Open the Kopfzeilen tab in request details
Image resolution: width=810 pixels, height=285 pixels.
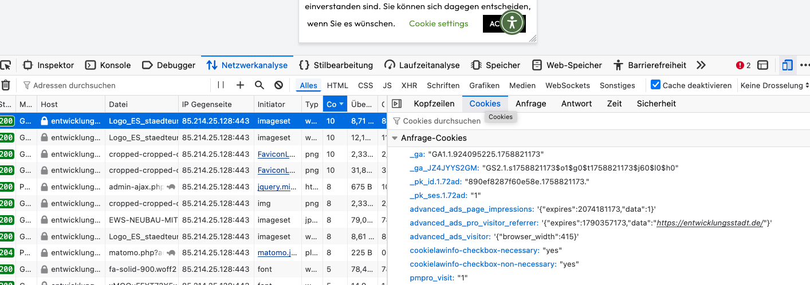(x=434, y=104)
